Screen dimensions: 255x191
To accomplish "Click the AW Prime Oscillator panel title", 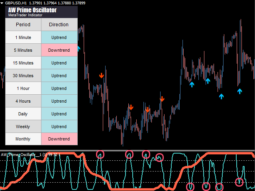I will point(32,10).
